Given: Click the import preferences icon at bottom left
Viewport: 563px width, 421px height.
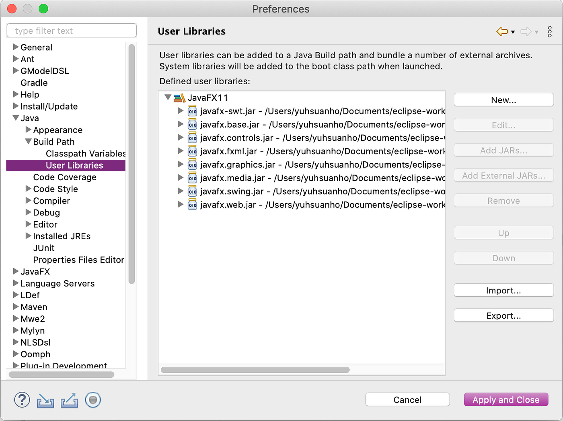Looking at the screenshot, I should click(45, 400).
